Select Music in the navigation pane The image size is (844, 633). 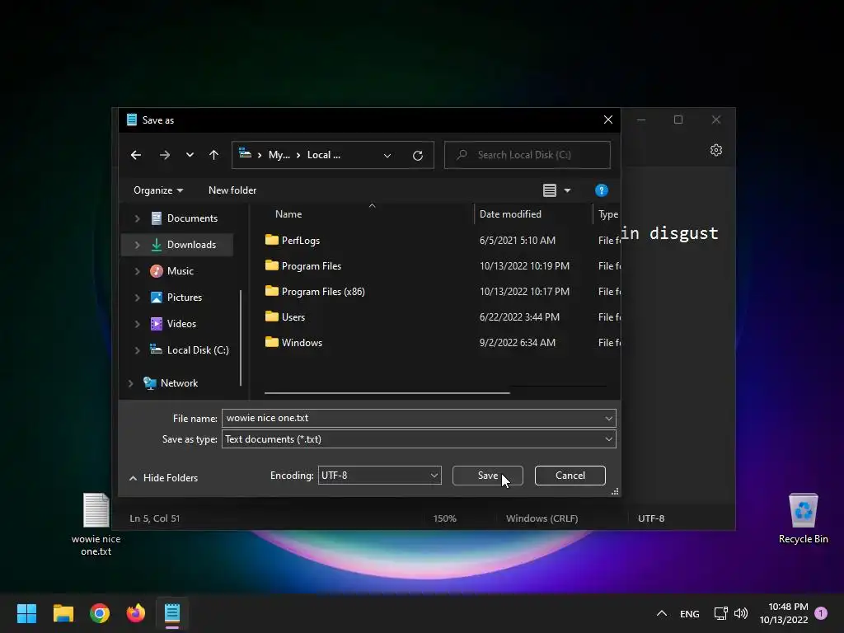point(180,270)
